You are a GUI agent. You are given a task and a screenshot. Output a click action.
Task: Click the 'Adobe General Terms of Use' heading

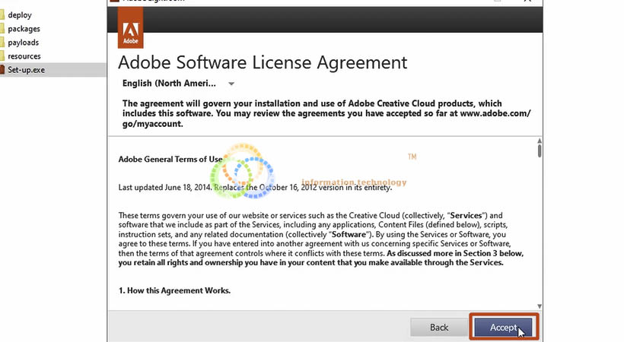click(170, 159)
